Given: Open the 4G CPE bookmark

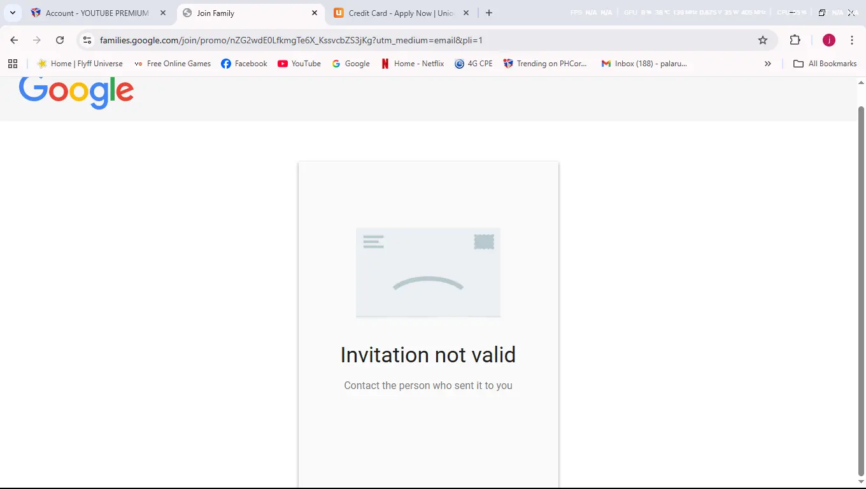Looking at the screenshot, I should 474,64.
